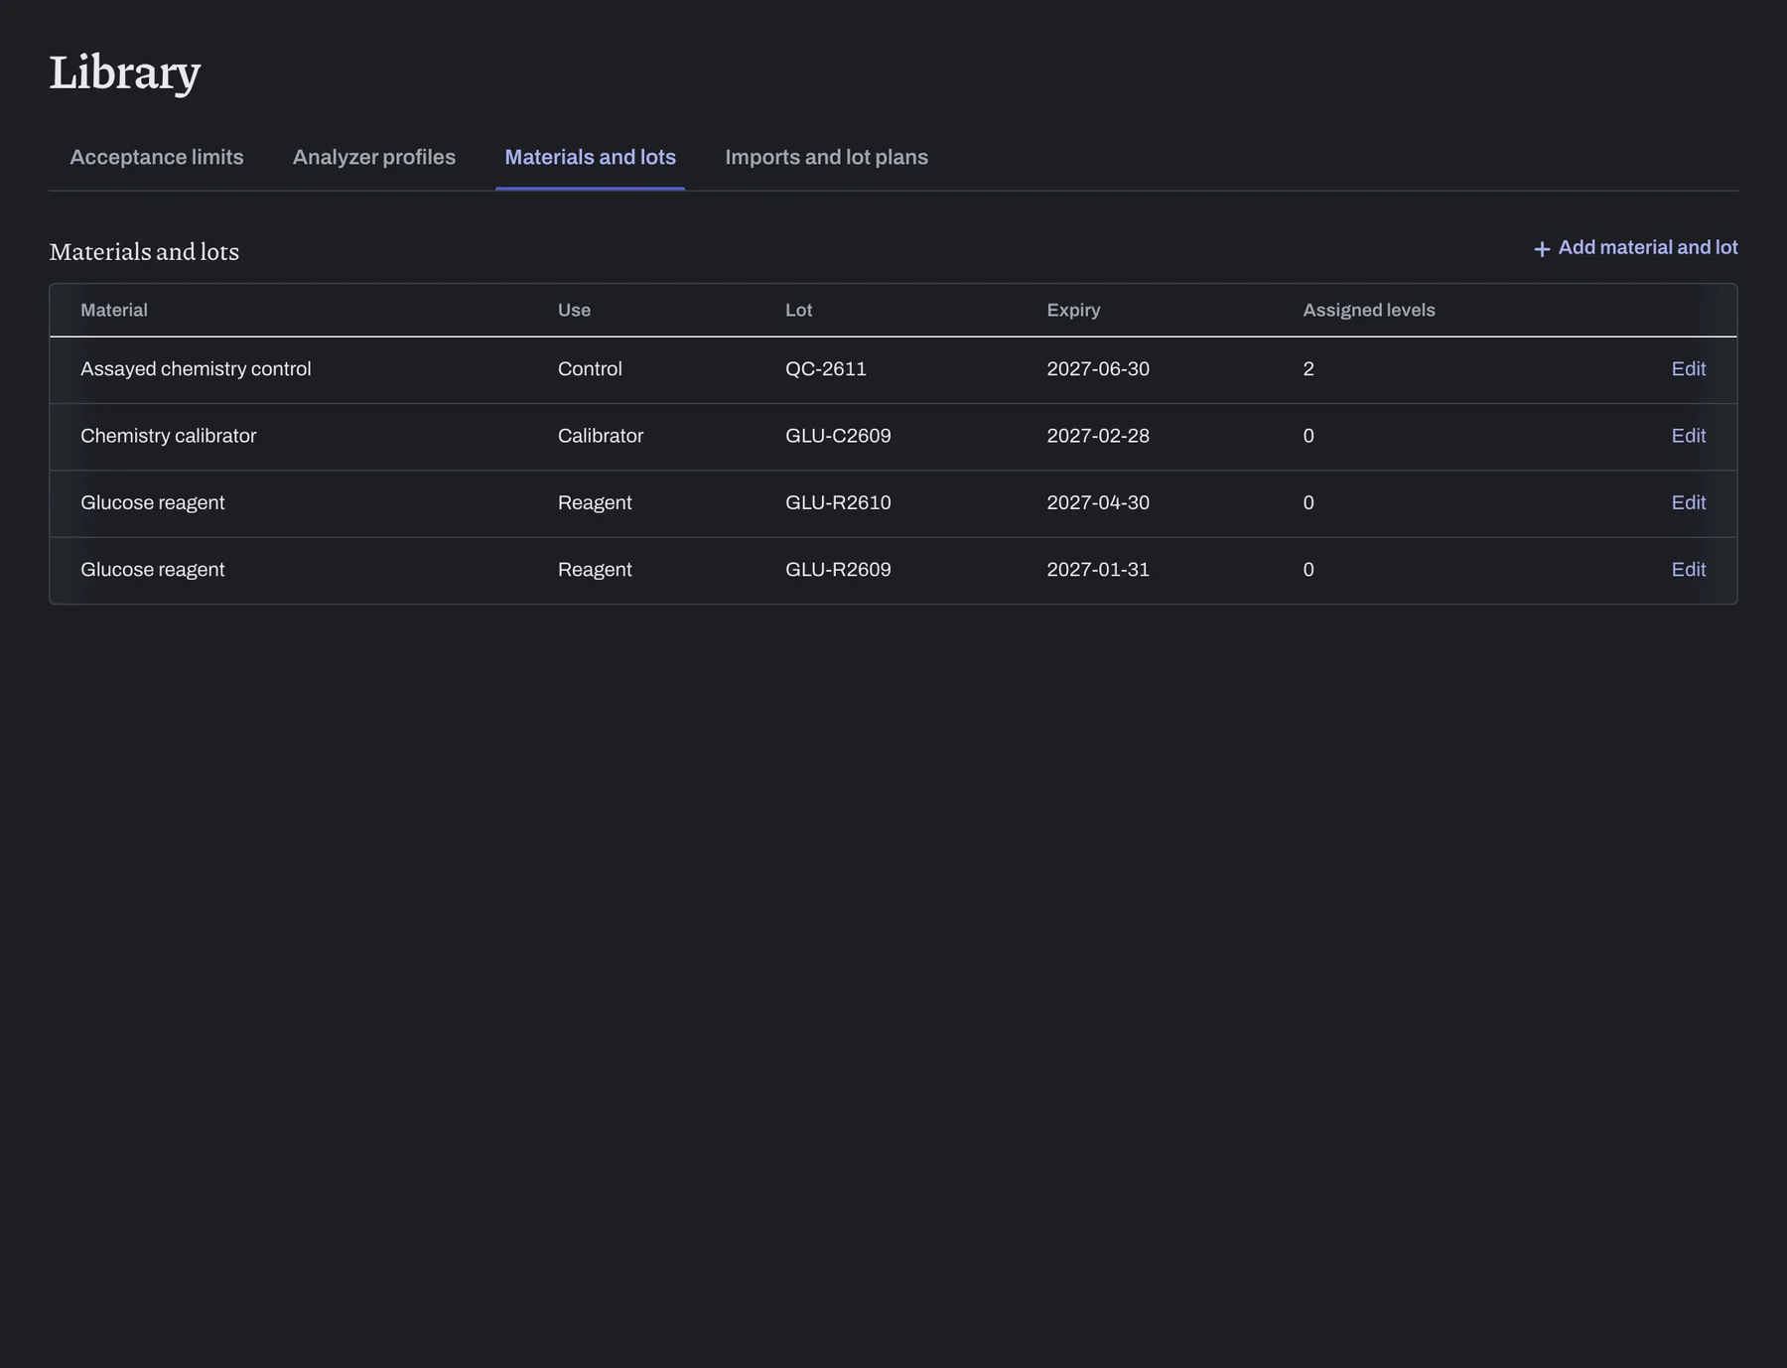Image resolution: width=1787 pixels, height=1368 pixels.
Task: Click the Add material and lot link text
Action: 1648,247
